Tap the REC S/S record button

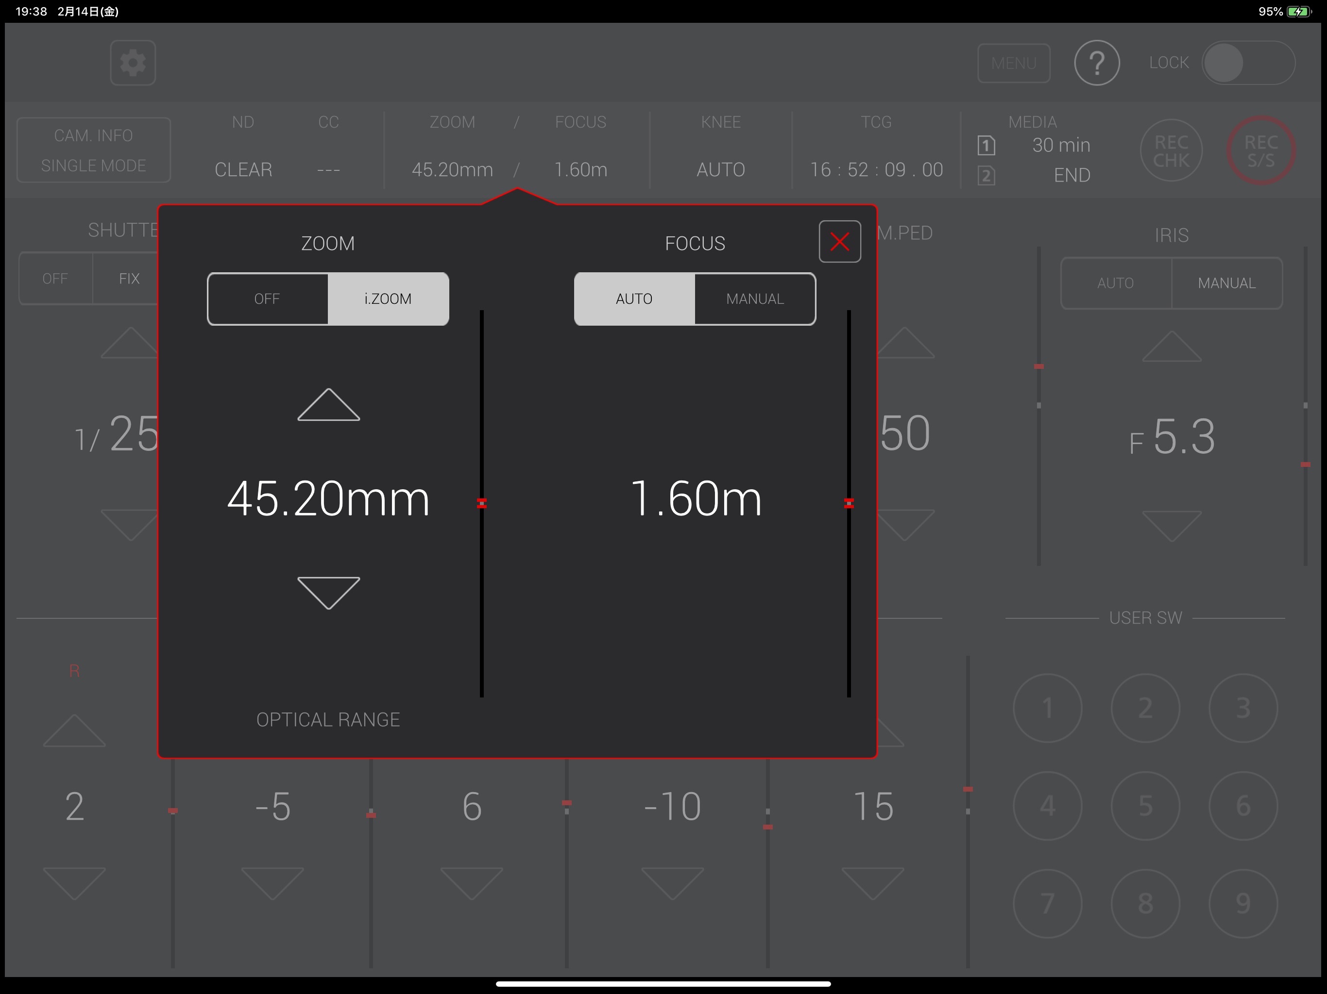pos(1260,151)
